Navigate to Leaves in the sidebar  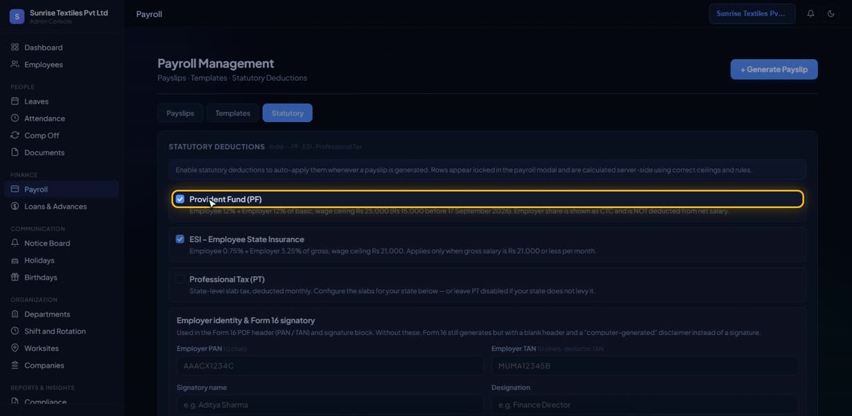(61, 102)
